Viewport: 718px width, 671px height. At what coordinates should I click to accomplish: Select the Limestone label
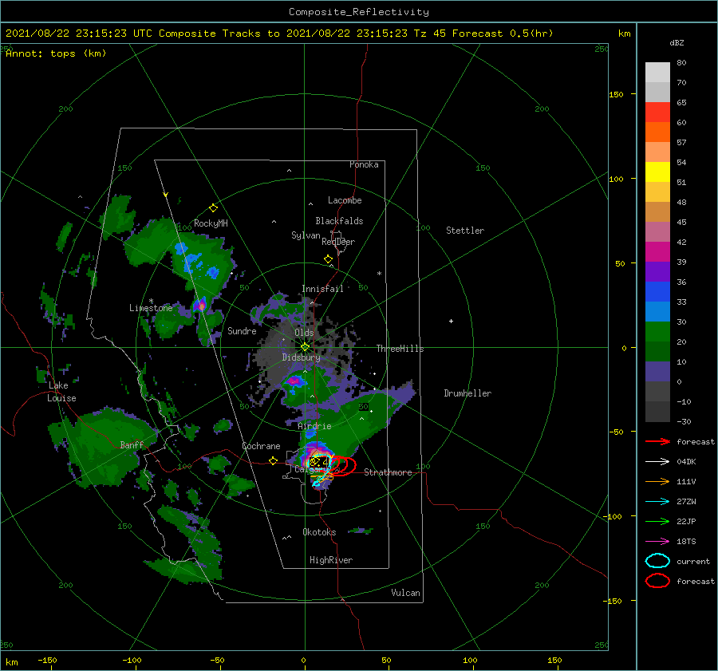(x=151, y=308)
